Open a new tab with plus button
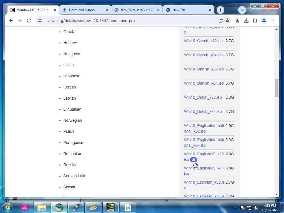 tap(220, 10)
